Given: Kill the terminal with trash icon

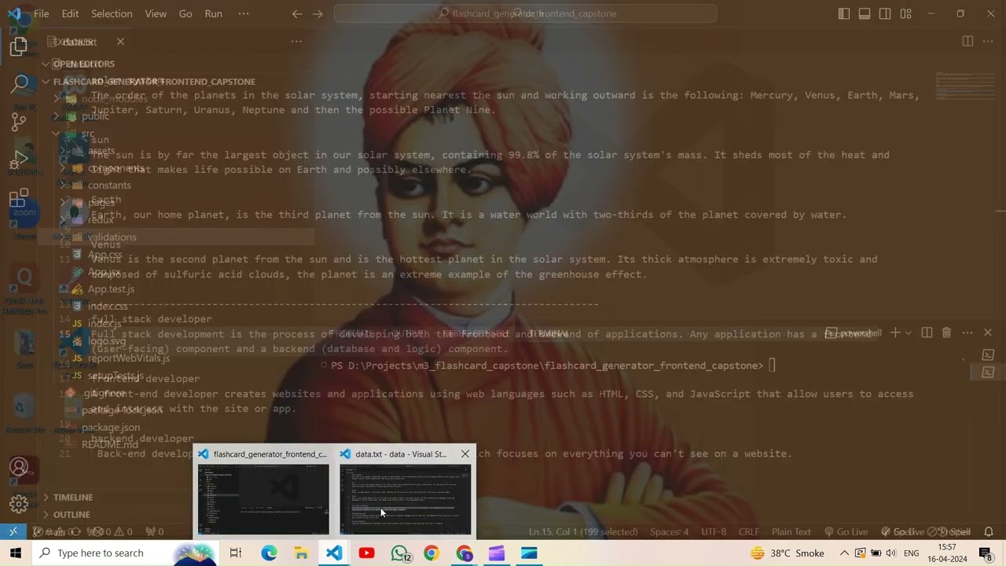Looking at the screenshot, I should point(946,333).
